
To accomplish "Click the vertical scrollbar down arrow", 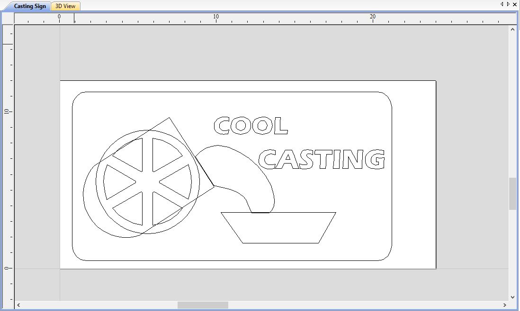I will coord(512,297).
